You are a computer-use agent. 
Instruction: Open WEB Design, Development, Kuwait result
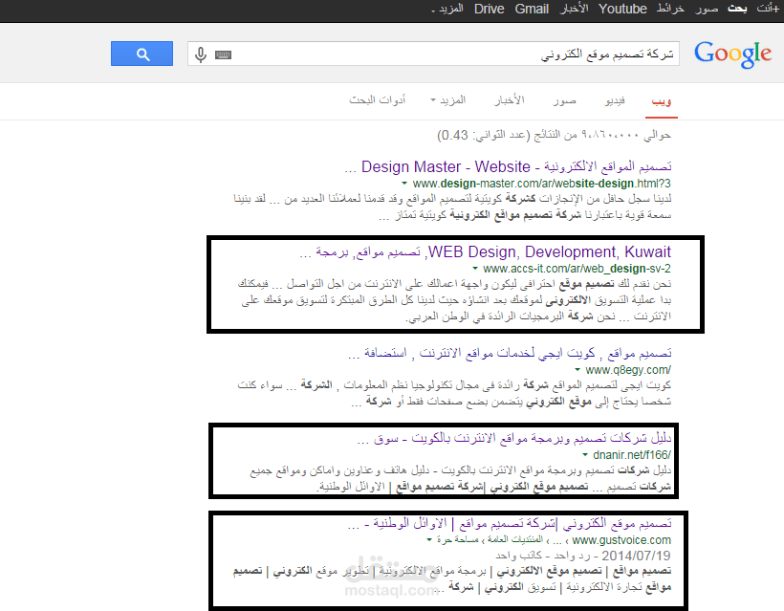point(485,252)
